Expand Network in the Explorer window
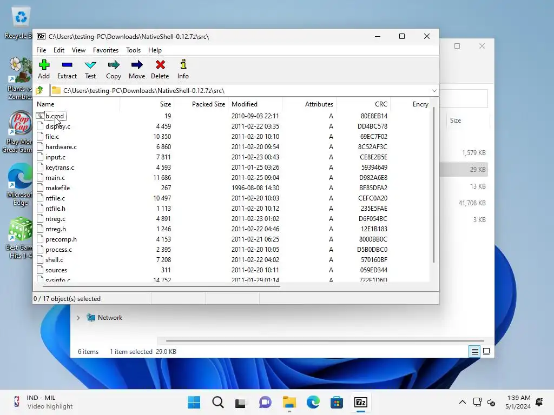 [78, 318]
